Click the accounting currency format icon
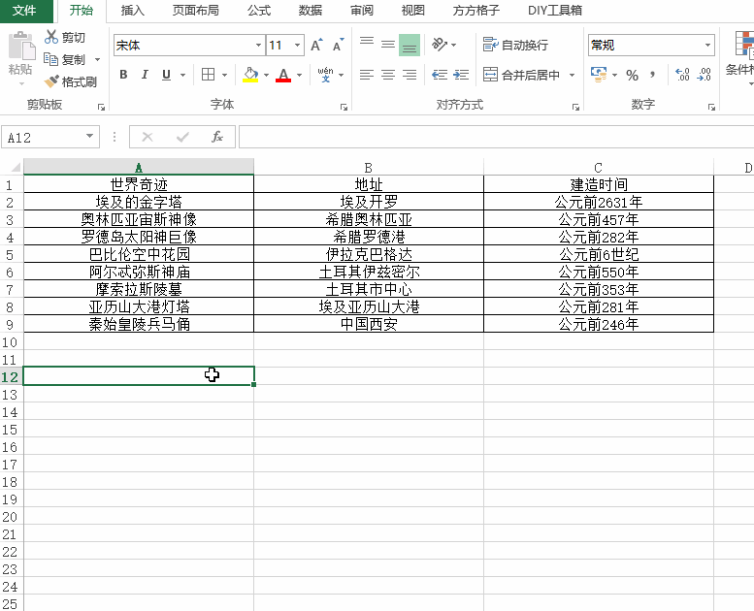Screen dimensions: 754x611 coord(599,75)
